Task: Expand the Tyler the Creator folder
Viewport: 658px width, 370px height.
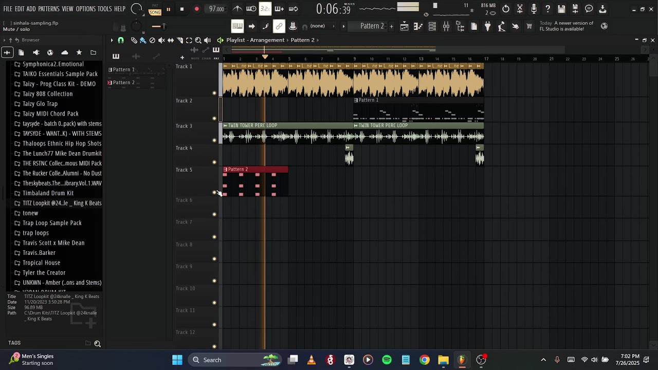Action: 44,273
